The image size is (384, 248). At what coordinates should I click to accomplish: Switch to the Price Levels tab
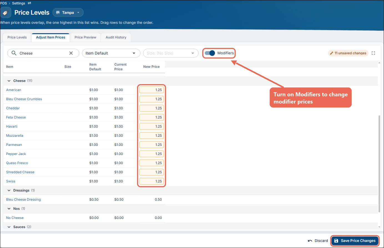pyautogui.click(x=17, y=37)
